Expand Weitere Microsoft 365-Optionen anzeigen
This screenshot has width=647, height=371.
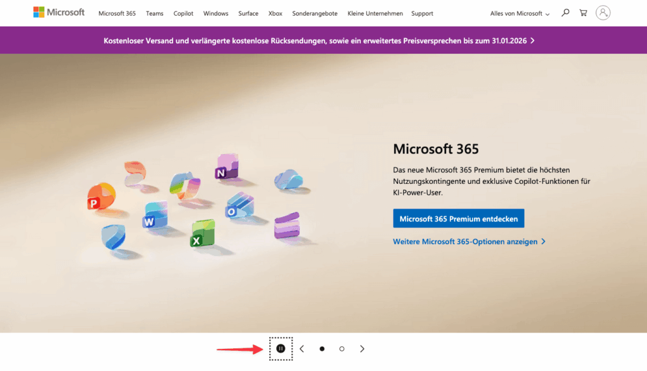[x=469, y=241]
